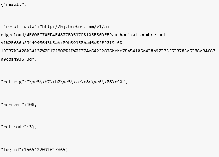Click the "log_id" key
219x157 pixels.
click(x=11, y=150)
